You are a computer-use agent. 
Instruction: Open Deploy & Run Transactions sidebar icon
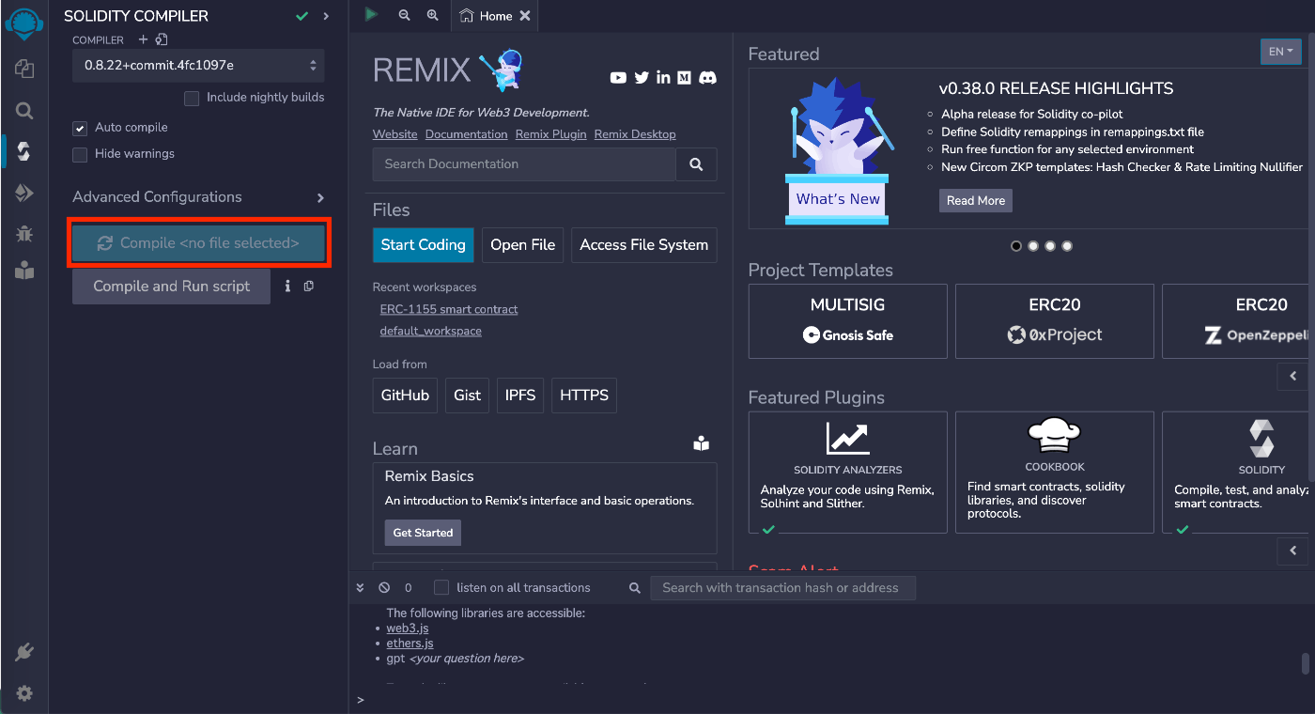point(24,193)
